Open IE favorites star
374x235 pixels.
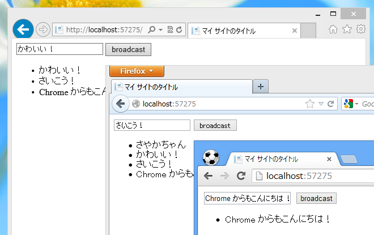[347, 29]
